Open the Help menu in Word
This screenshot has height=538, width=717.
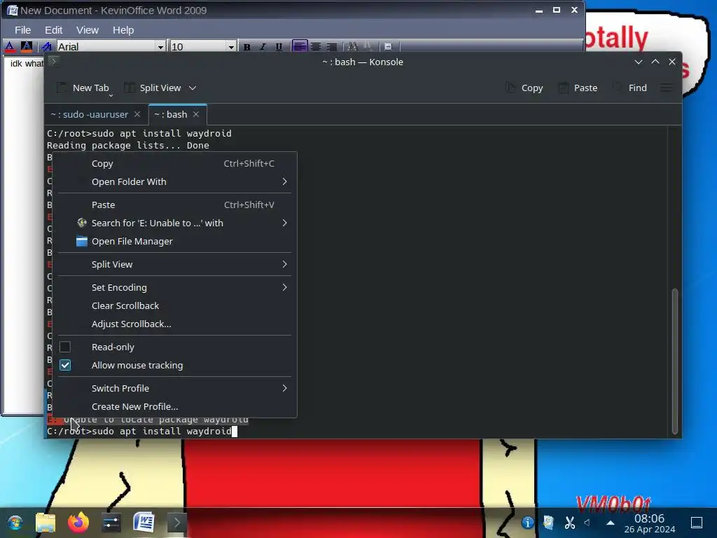coord(123,30)
